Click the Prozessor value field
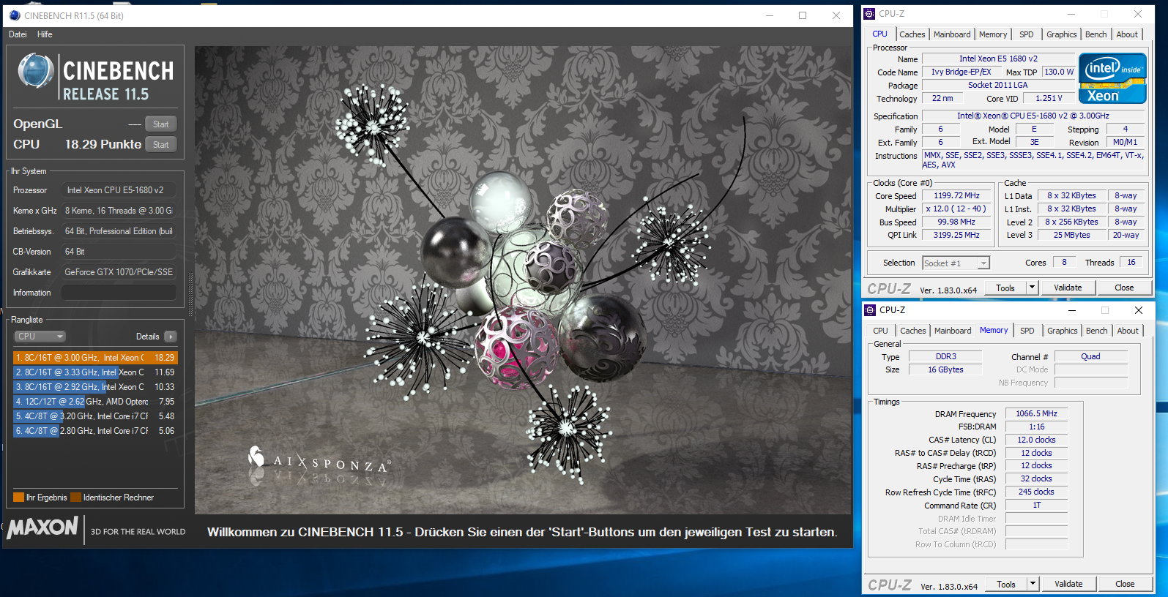This screenshot has width=1168, height=597. coord(119,190)
